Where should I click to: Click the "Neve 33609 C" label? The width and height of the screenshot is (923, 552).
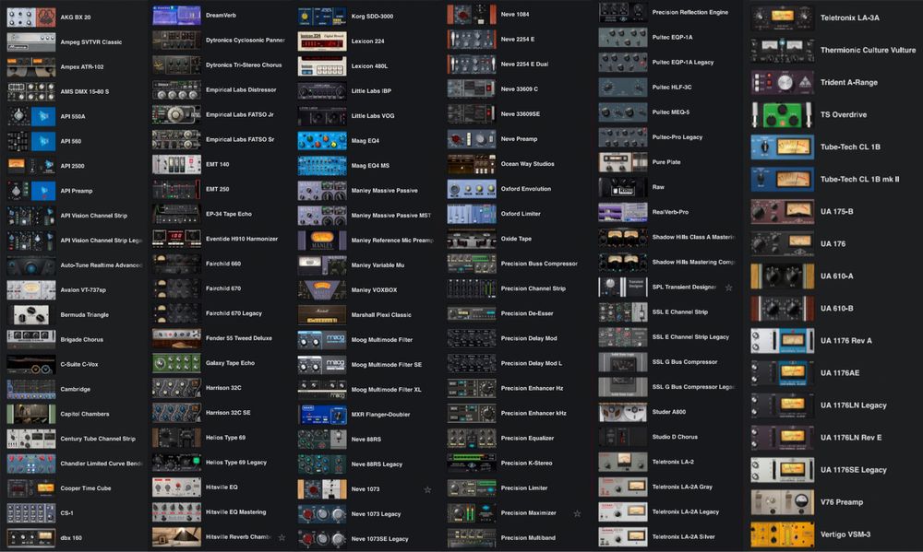(519, 89)
